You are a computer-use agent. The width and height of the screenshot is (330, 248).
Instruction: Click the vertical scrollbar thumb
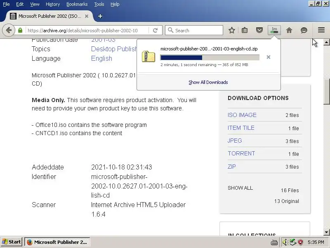pyautogui.click(x=326, y=91)
